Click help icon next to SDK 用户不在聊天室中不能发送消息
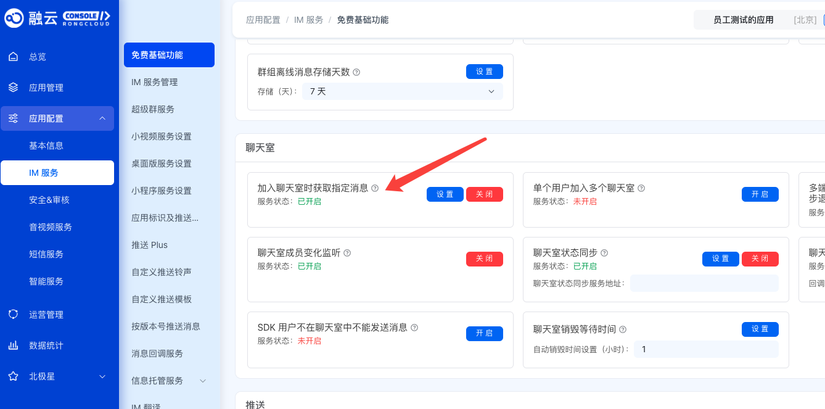The image size is (825, 409). (x=414, y=328)
